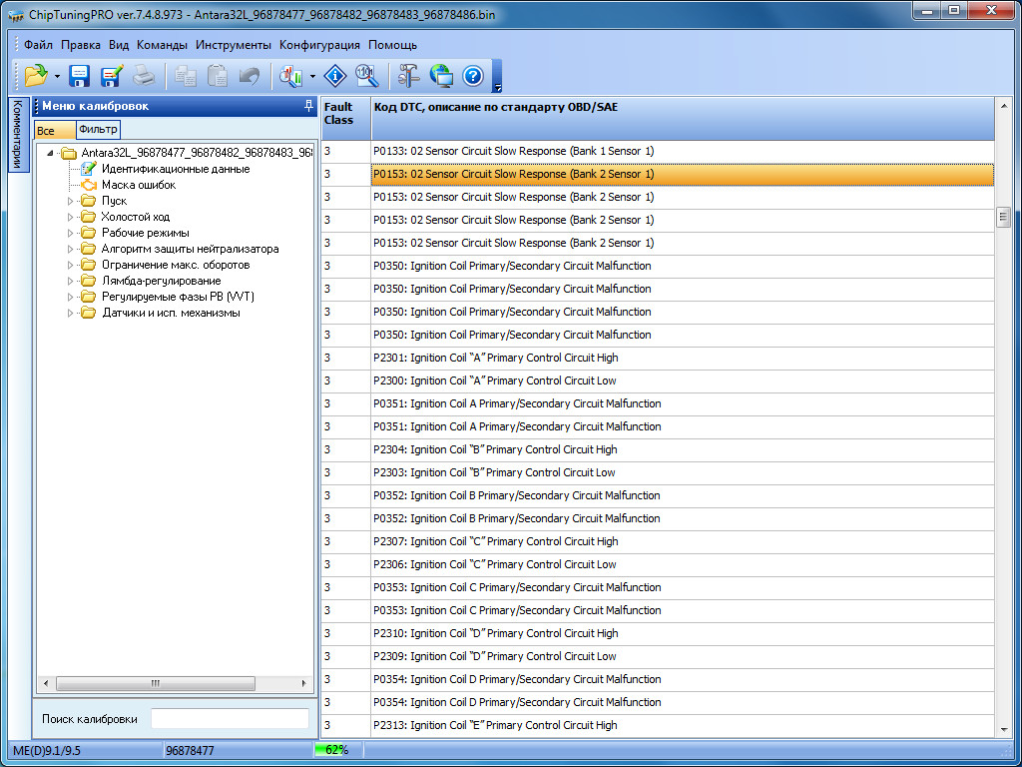Viewport: 1022px width, 767px height.
Task: Select Маска ошибок in the tree
Action: point(138,185)
